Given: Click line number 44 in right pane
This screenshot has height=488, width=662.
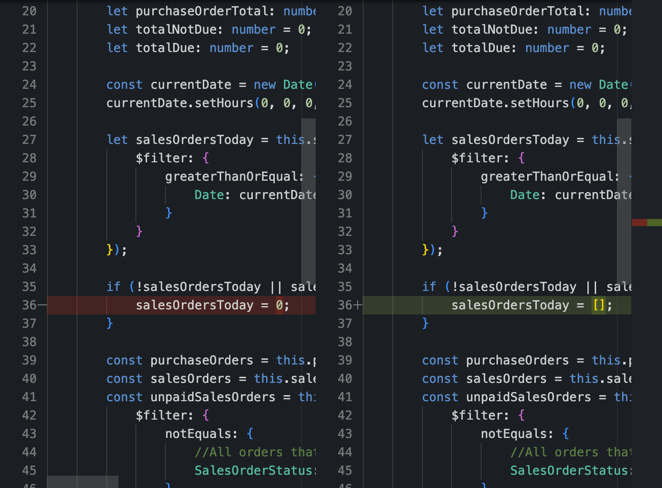Looking at the screenshot, I should tap(345, 452).
